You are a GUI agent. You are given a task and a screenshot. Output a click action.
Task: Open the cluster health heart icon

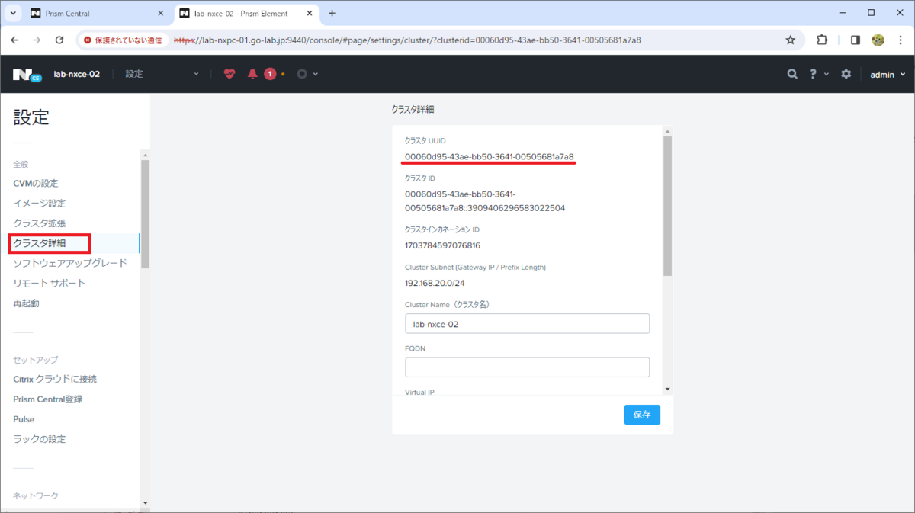point(230,74)
